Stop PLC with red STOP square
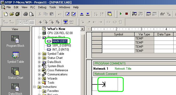This screenshot has width=176, height=95. (126, 14)
